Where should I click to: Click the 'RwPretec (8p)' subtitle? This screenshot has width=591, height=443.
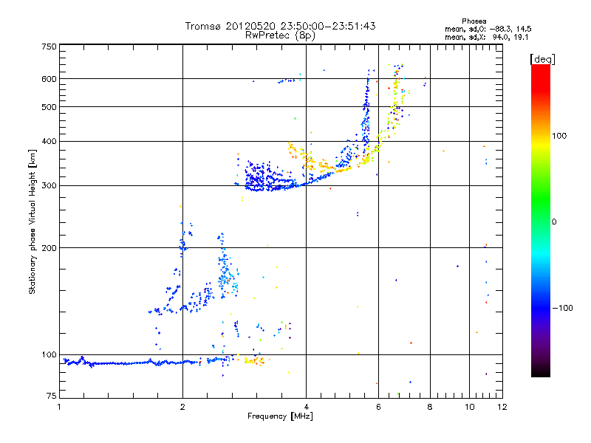pos(280,35)
